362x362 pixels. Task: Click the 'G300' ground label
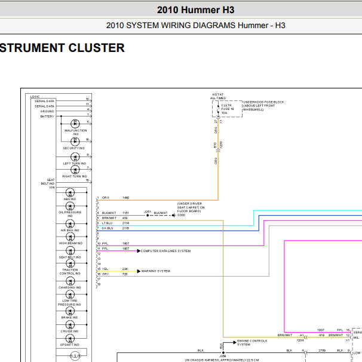(x=181, y=215)
